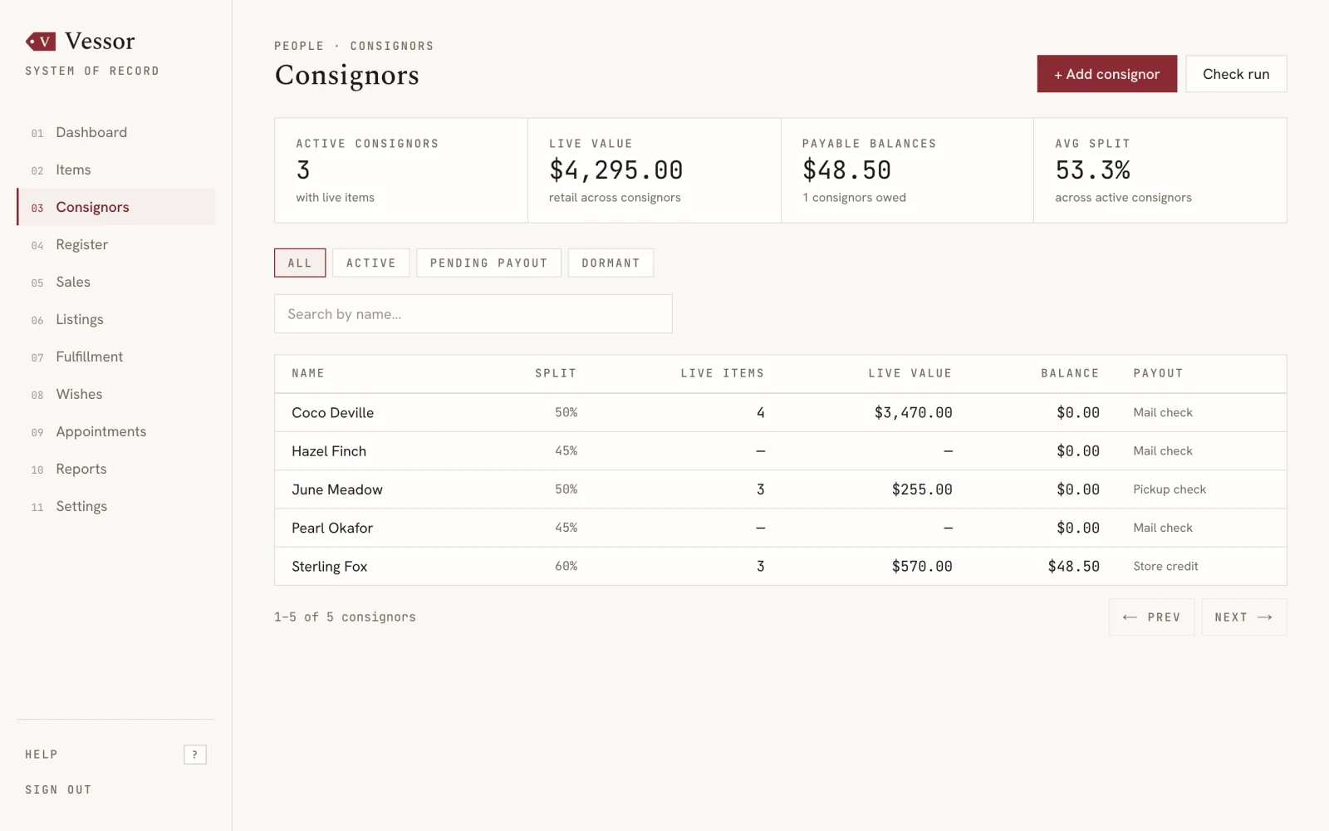
Task: Go to the Prev page
Action: [1151, 617]
